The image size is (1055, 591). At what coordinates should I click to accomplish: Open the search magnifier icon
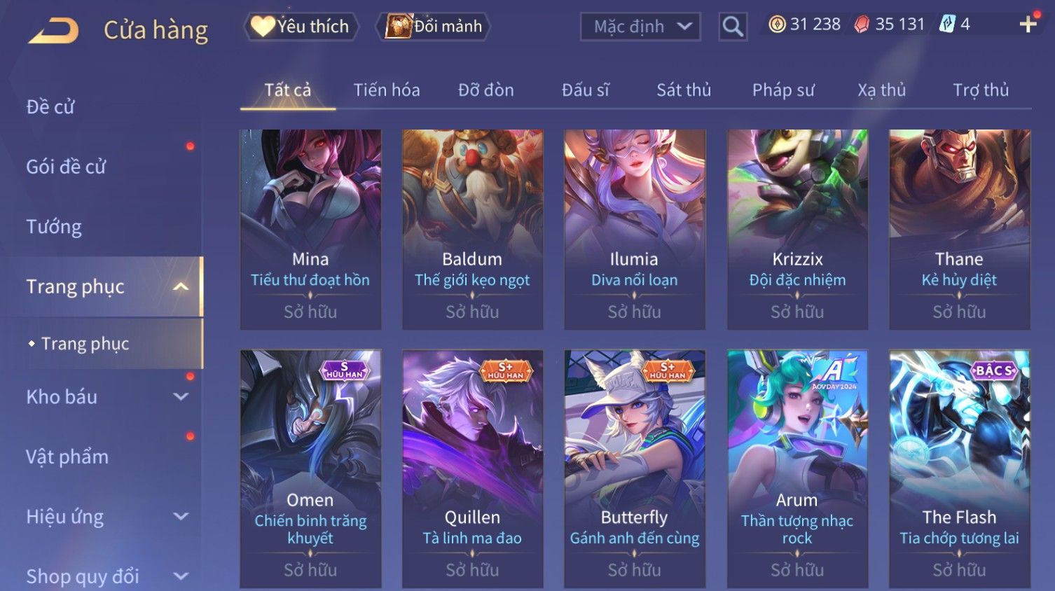coord(733,27)
